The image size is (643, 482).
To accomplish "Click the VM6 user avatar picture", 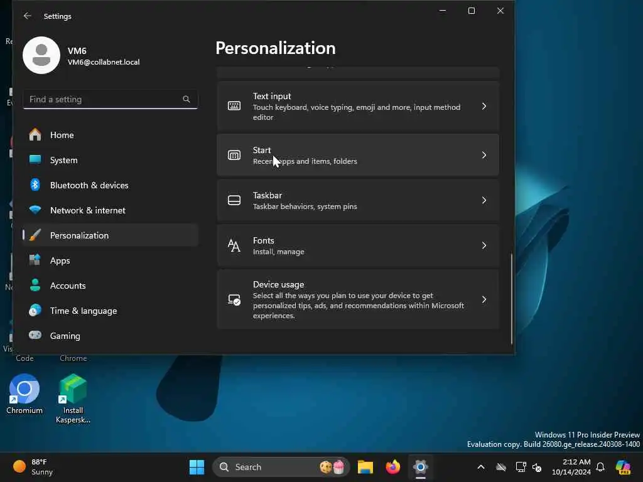I will [41, 55].
